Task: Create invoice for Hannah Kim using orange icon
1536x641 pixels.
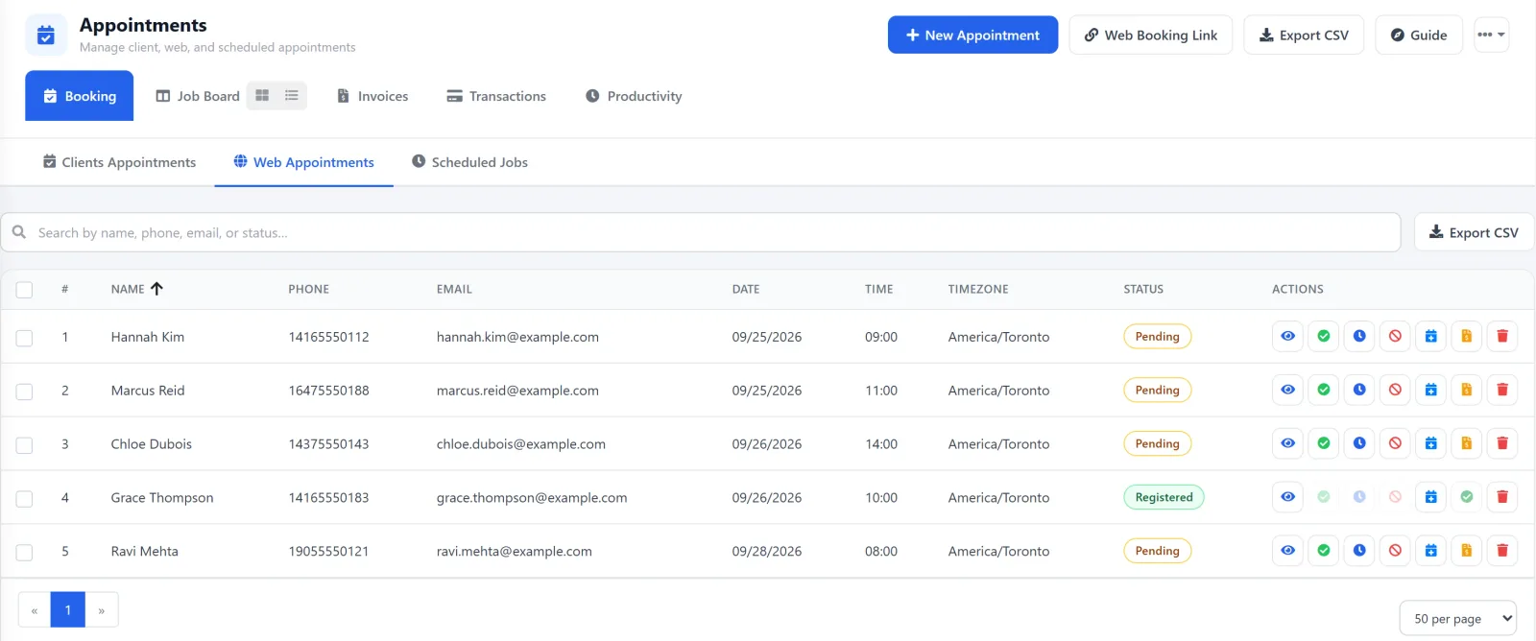Action: (x=1467, y=337)
